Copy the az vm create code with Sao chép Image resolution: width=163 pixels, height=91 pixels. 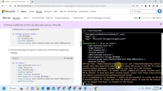point(68,58)
